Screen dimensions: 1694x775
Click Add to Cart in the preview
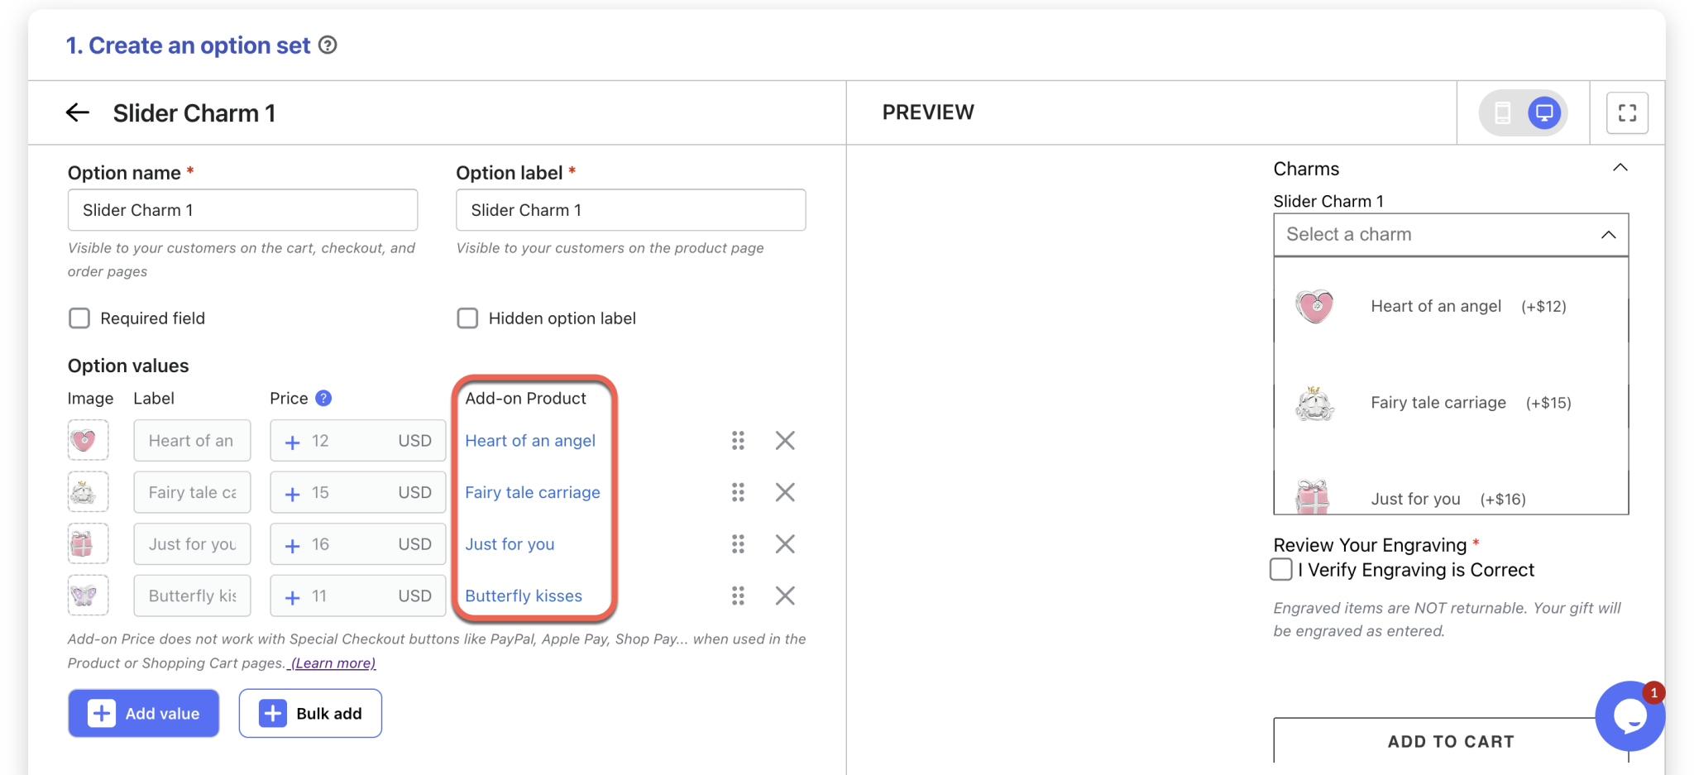(1450, 741)
